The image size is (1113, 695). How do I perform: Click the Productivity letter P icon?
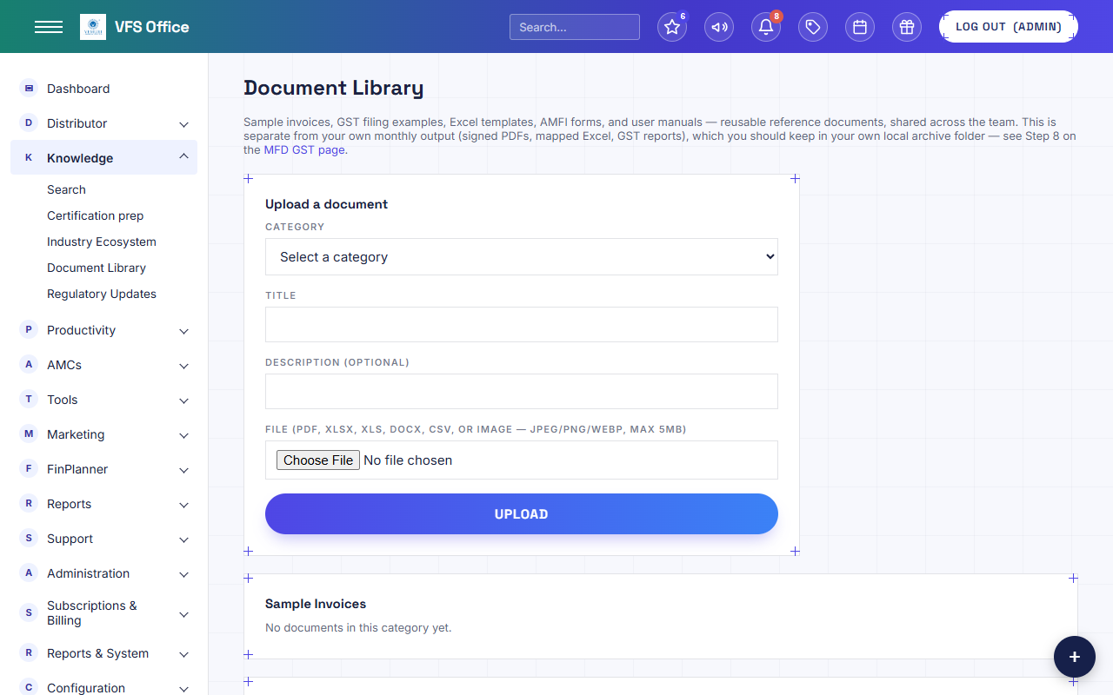[x=29, y=329]
